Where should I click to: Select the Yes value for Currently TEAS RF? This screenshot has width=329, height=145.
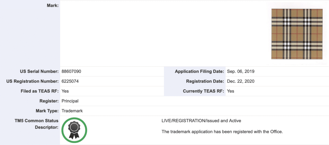[230, 91]
